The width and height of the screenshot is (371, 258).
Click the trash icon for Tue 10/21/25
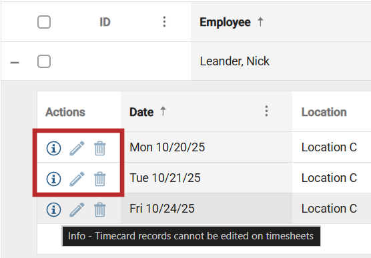tap(100, 179)
